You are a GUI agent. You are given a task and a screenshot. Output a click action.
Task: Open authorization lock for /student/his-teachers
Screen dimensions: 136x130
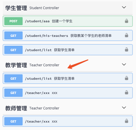pos(127,35)
